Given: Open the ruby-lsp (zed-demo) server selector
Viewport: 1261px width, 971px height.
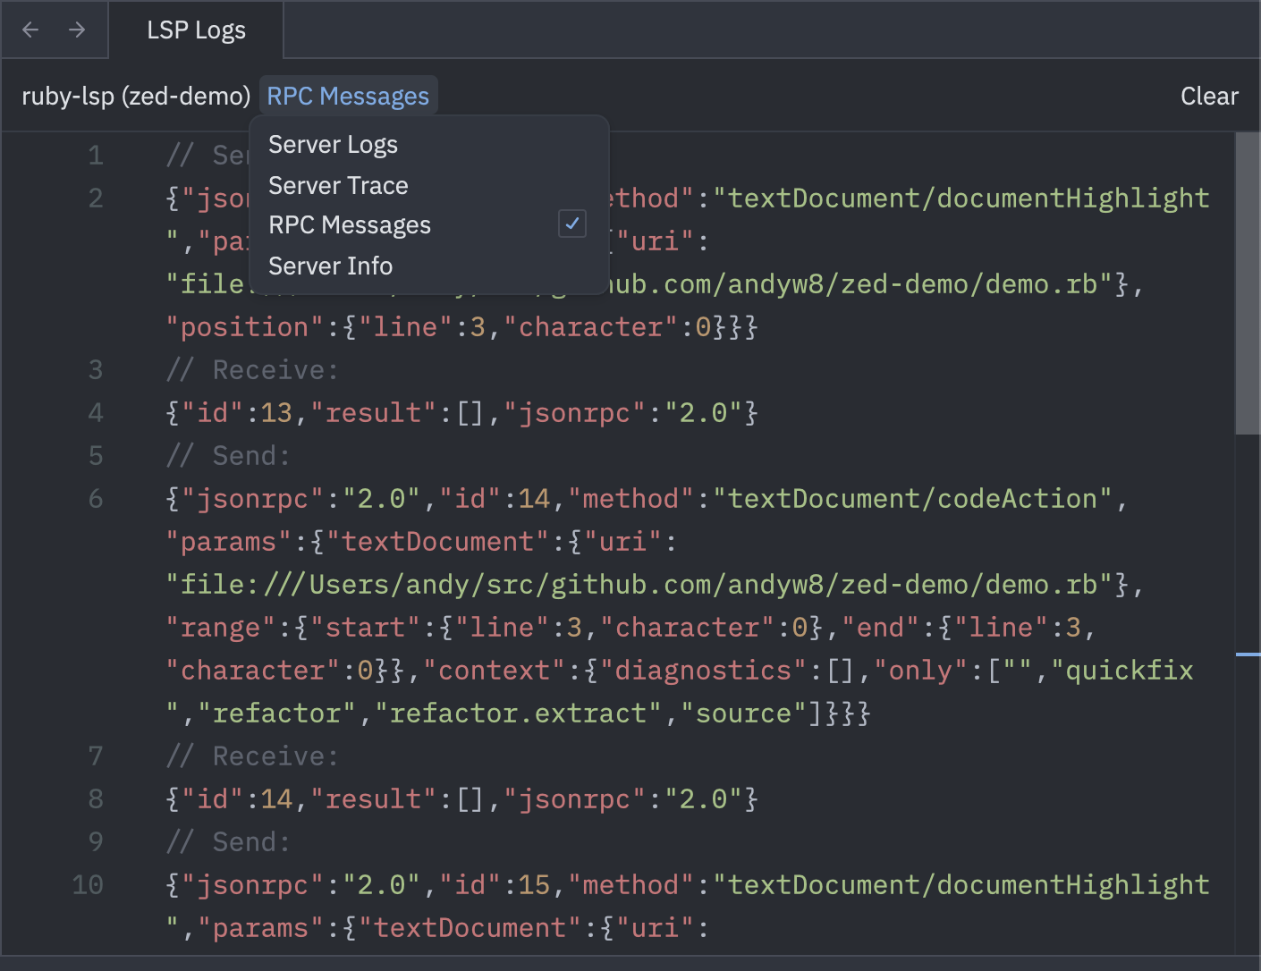Looking at the screenshot, I should point(136,96).
